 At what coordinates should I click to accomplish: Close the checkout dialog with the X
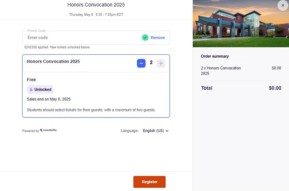tap(283, 5)
